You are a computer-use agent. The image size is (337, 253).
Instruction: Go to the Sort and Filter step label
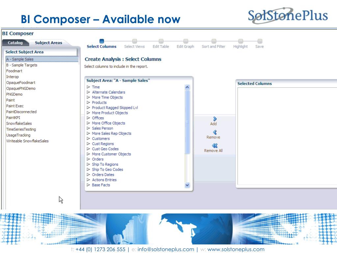point(213,46)
